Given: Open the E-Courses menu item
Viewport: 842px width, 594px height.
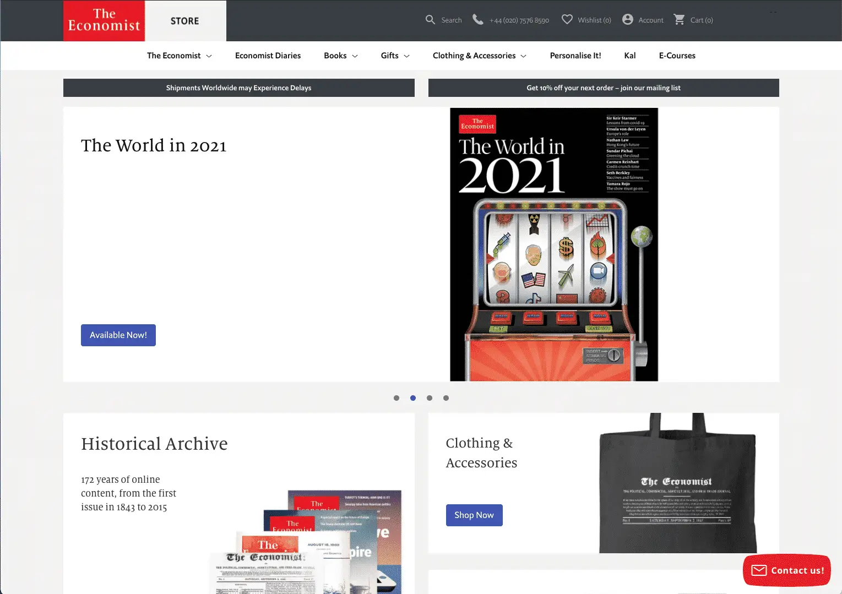Looking at the screenshot, I should pyautogui.click(x=677, y=56).
